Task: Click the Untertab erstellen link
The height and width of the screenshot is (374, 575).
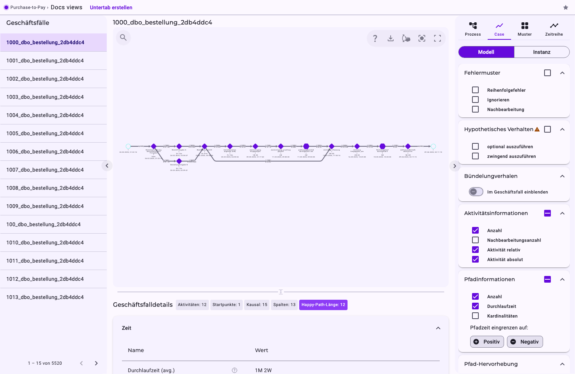Action: click(111, 7)
